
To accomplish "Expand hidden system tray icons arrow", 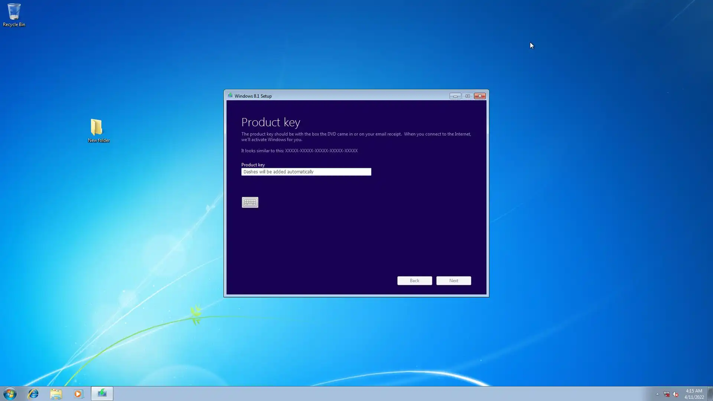I will (657, 394).
